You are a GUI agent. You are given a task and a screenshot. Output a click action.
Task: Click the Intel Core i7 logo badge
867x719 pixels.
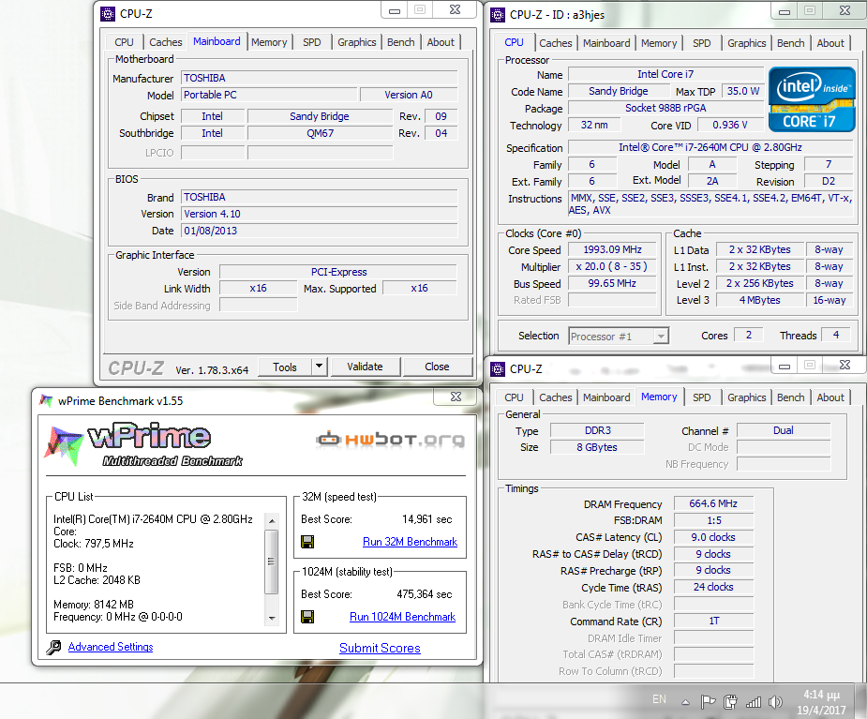pyautogui.click(x=812, y=98)
